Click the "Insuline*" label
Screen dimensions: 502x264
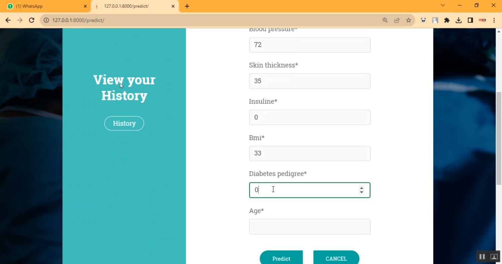tap(263, 101)
